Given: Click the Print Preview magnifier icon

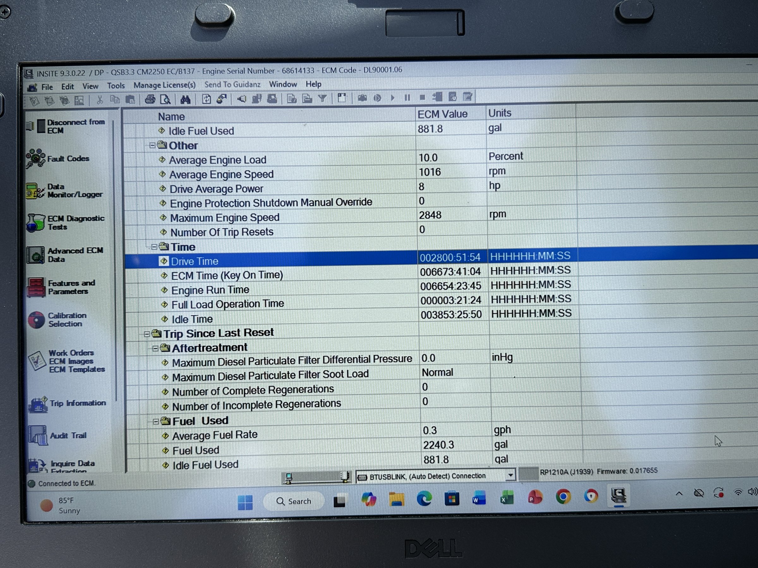Looking at the screenshot, I should pos(165,100).
